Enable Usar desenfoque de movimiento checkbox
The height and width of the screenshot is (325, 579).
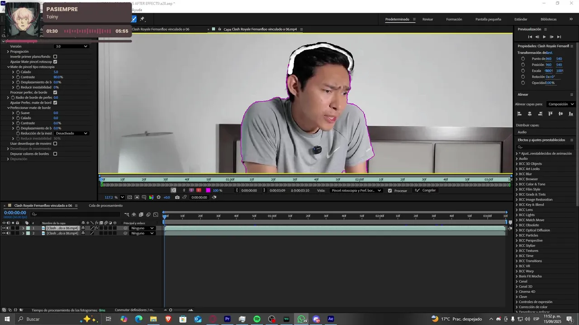[x=55, y=144]
